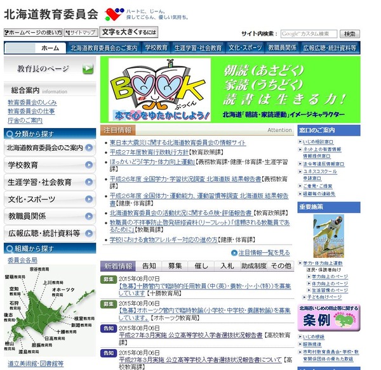Click arrow icon beside 文化・スポーツ sidebar button
Screen dimensions: 381x370
(89, 199)
